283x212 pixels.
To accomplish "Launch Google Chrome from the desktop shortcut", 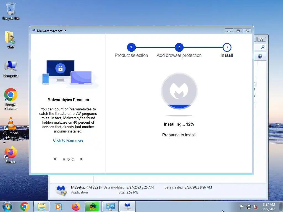I will 11,99.
